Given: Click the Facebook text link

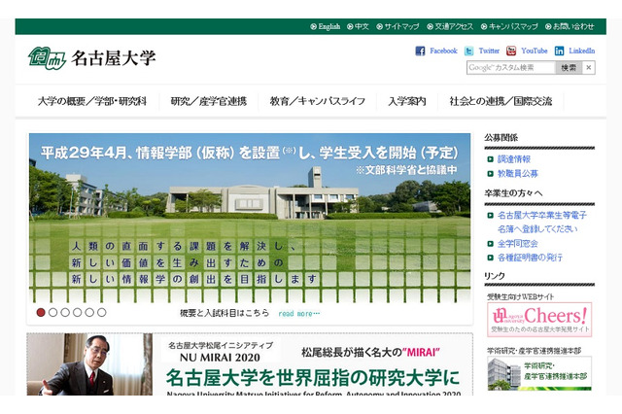Looking at the screenshot, I should [443, 51].
